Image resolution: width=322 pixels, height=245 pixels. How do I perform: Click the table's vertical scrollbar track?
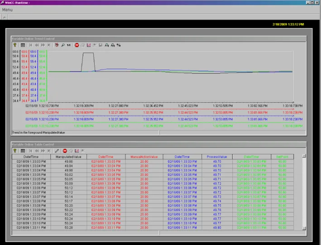(x=304, y=192)
